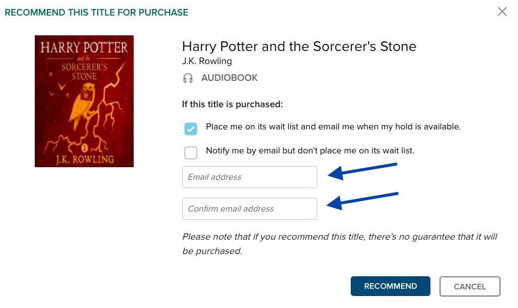This screenshot has height=308, width=518.
Task: Select the 'Notify me by email' option text
Action: [x=310, y=151]
